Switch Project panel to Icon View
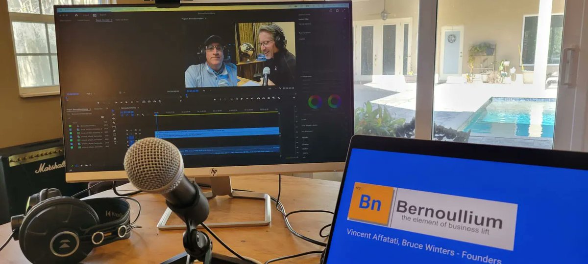588x264 pixels. point(81,166)
